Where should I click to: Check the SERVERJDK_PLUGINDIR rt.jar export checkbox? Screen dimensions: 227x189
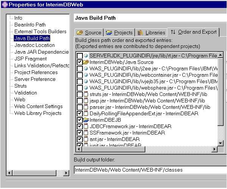80,56
